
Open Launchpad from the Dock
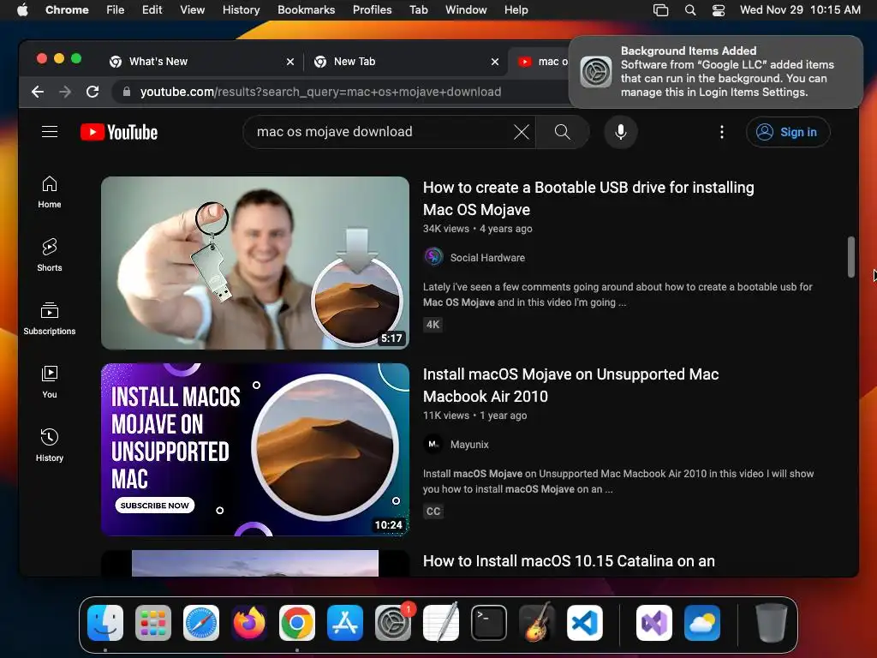[x=153, y=623]
